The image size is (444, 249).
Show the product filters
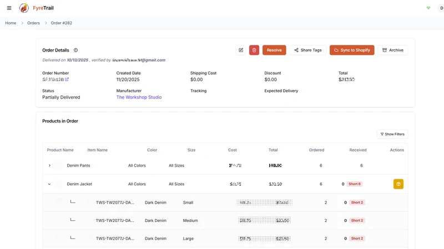392,134
